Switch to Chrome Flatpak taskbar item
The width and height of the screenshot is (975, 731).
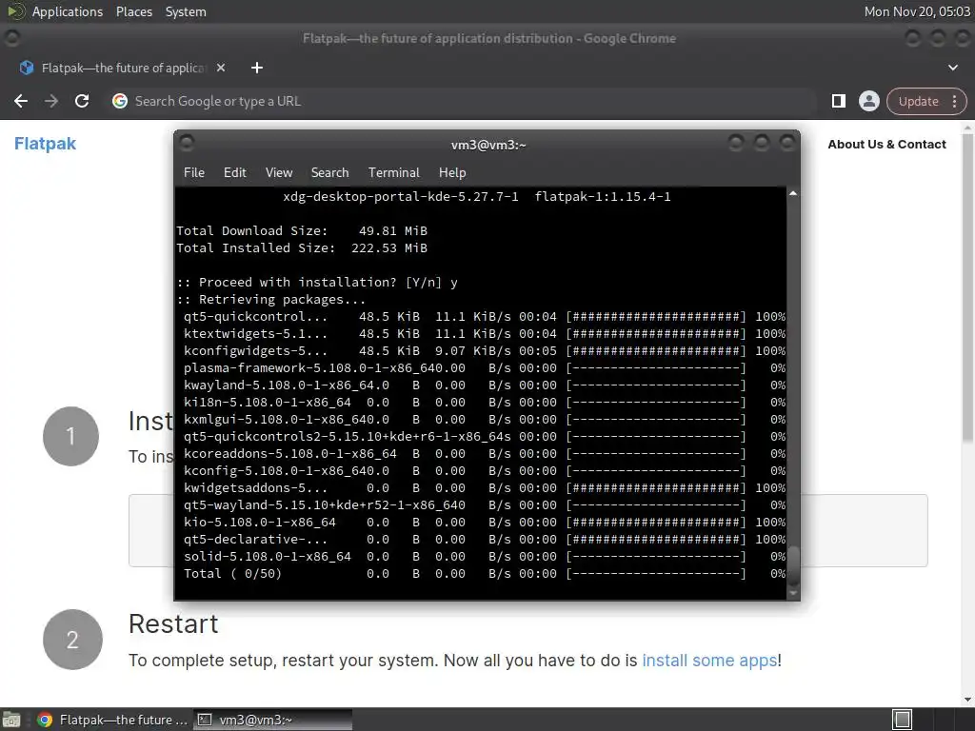click(112, 720)
